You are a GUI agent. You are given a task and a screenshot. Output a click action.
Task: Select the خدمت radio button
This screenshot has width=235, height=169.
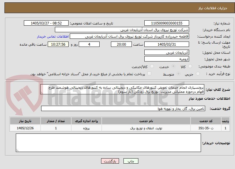(x=173, y=66)
